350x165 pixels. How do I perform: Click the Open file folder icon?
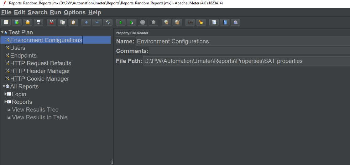click(28, 22)
